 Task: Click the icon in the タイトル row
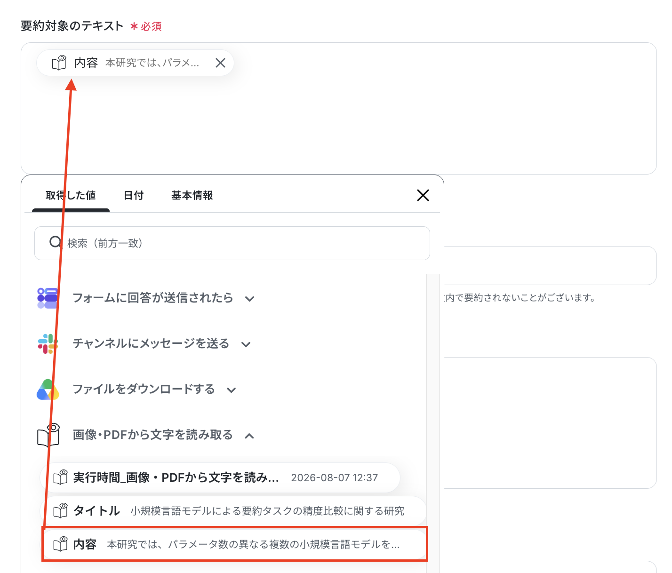pyautogui.click(x=61, y=510)
